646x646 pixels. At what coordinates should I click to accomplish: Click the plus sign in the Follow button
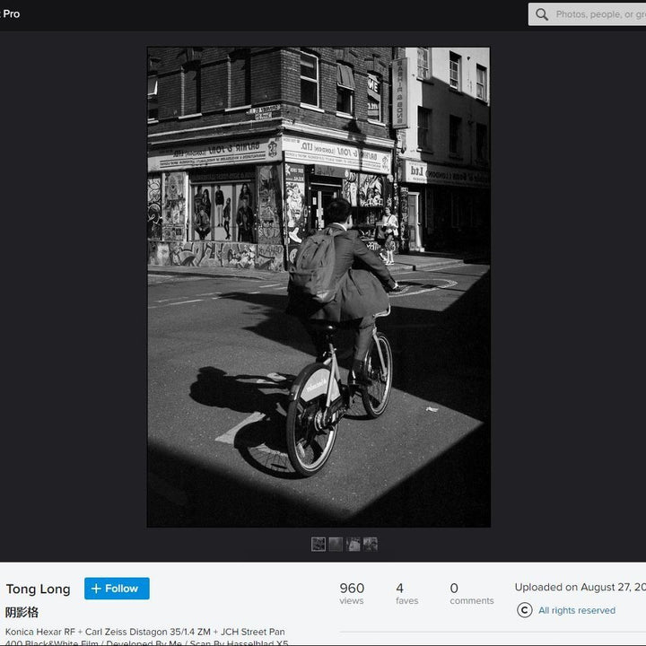tap(96, 589)
